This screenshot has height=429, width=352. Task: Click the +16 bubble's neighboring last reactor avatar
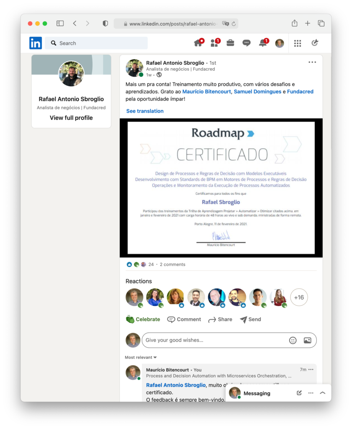(x=278, y=297)
